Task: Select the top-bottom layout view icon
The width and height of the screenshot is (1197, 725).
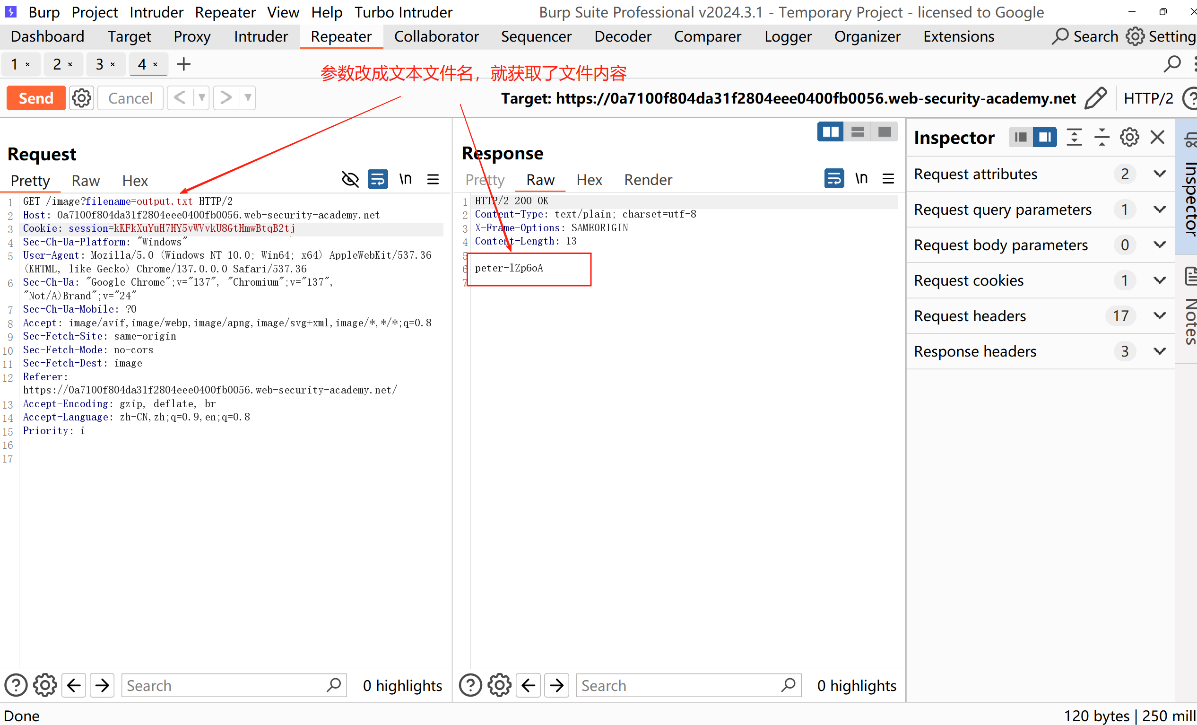Action: tap(858, 131)
